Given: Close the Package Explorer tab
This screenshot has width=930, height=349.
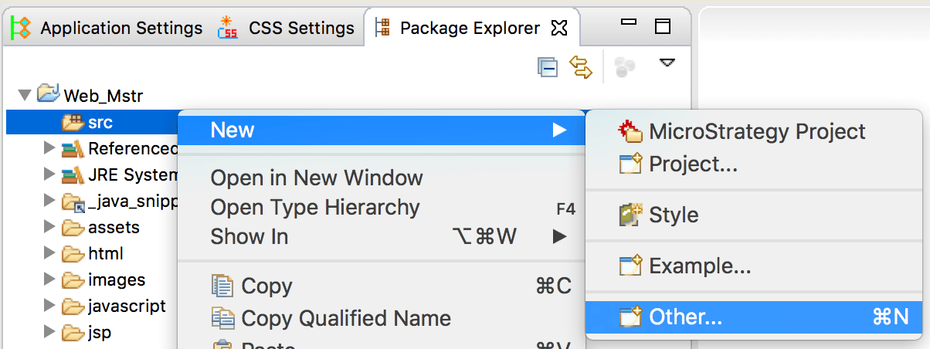Looking at the screenshot, I should click(x=559, y=29).
